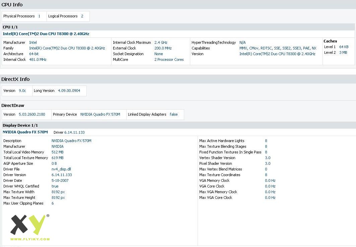Select the Level 1 cache value "64 KB"
The width and height of the screenshot is (356, 247).
344,47
